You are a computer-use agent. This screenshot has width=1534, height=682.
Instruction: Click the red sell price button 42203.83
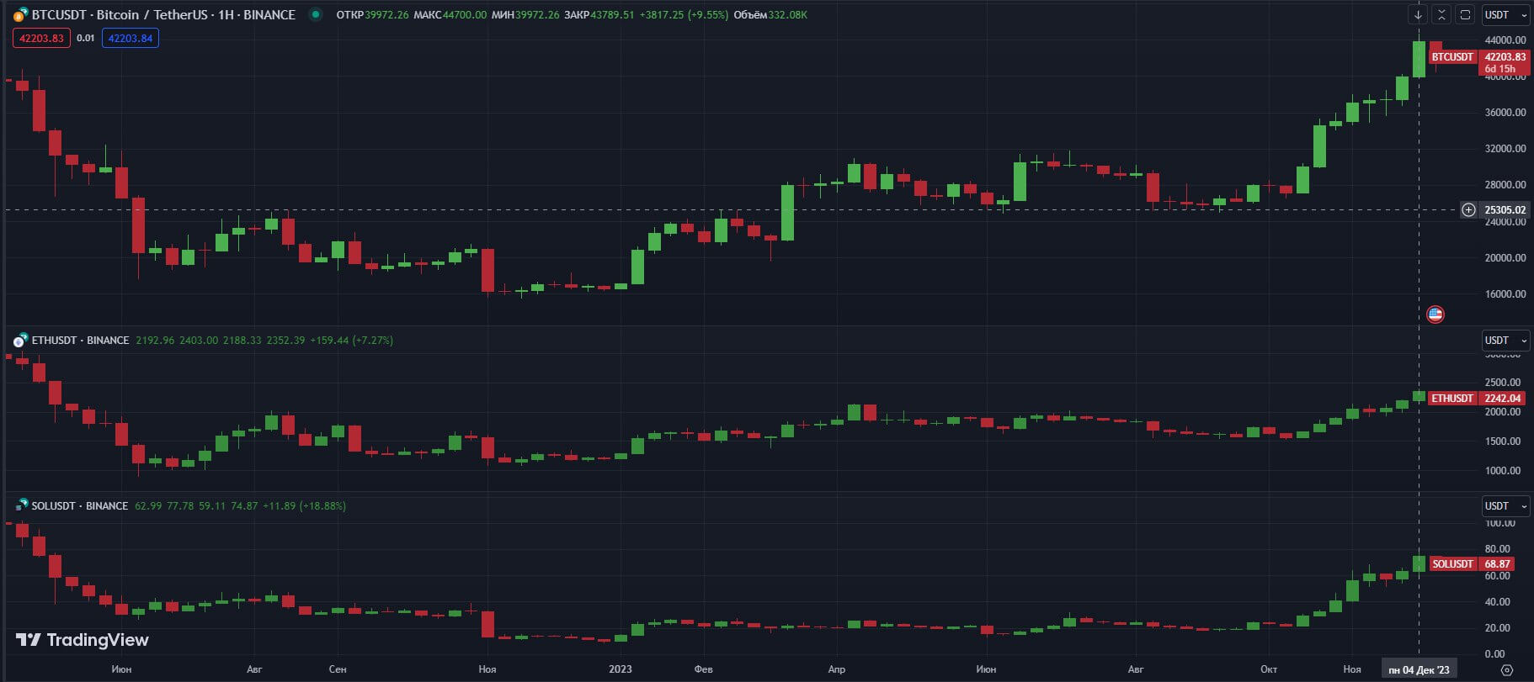41,38
